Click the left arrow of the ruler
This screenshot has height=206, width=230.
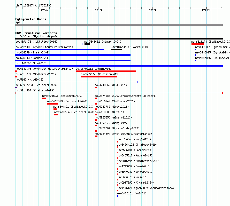(16, 8)
